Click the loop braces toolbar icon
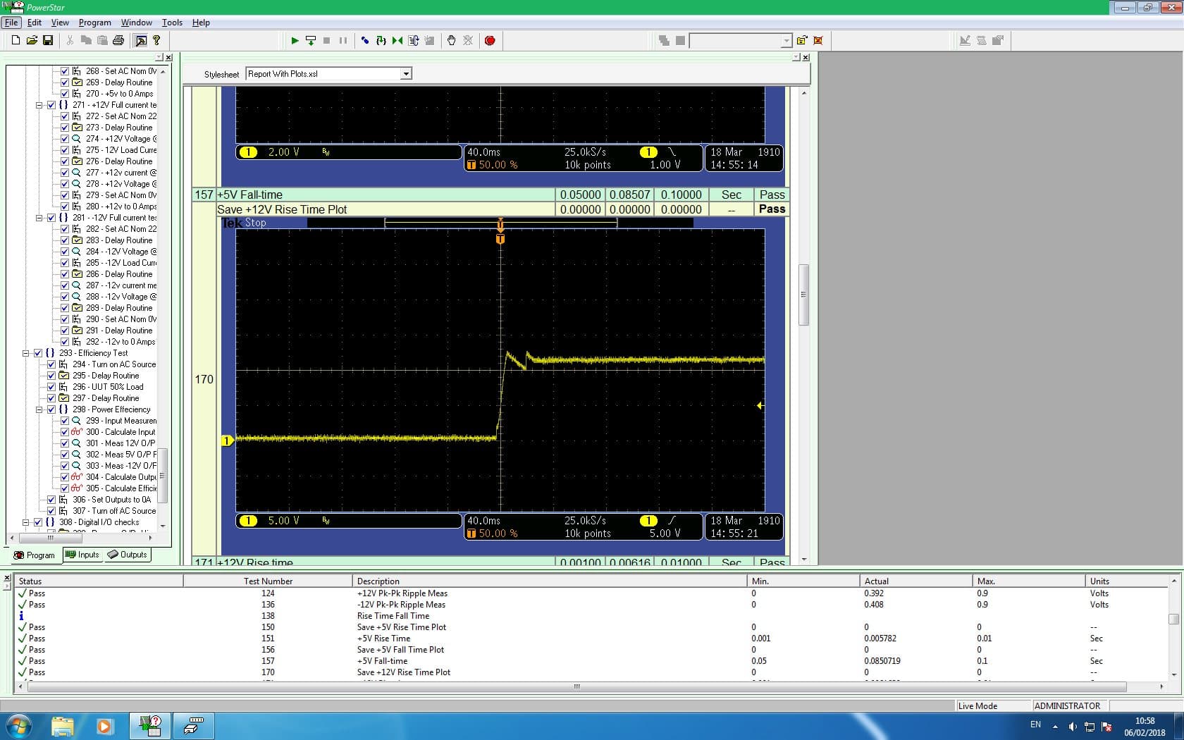1184x740 pixels. click(381, 40)
